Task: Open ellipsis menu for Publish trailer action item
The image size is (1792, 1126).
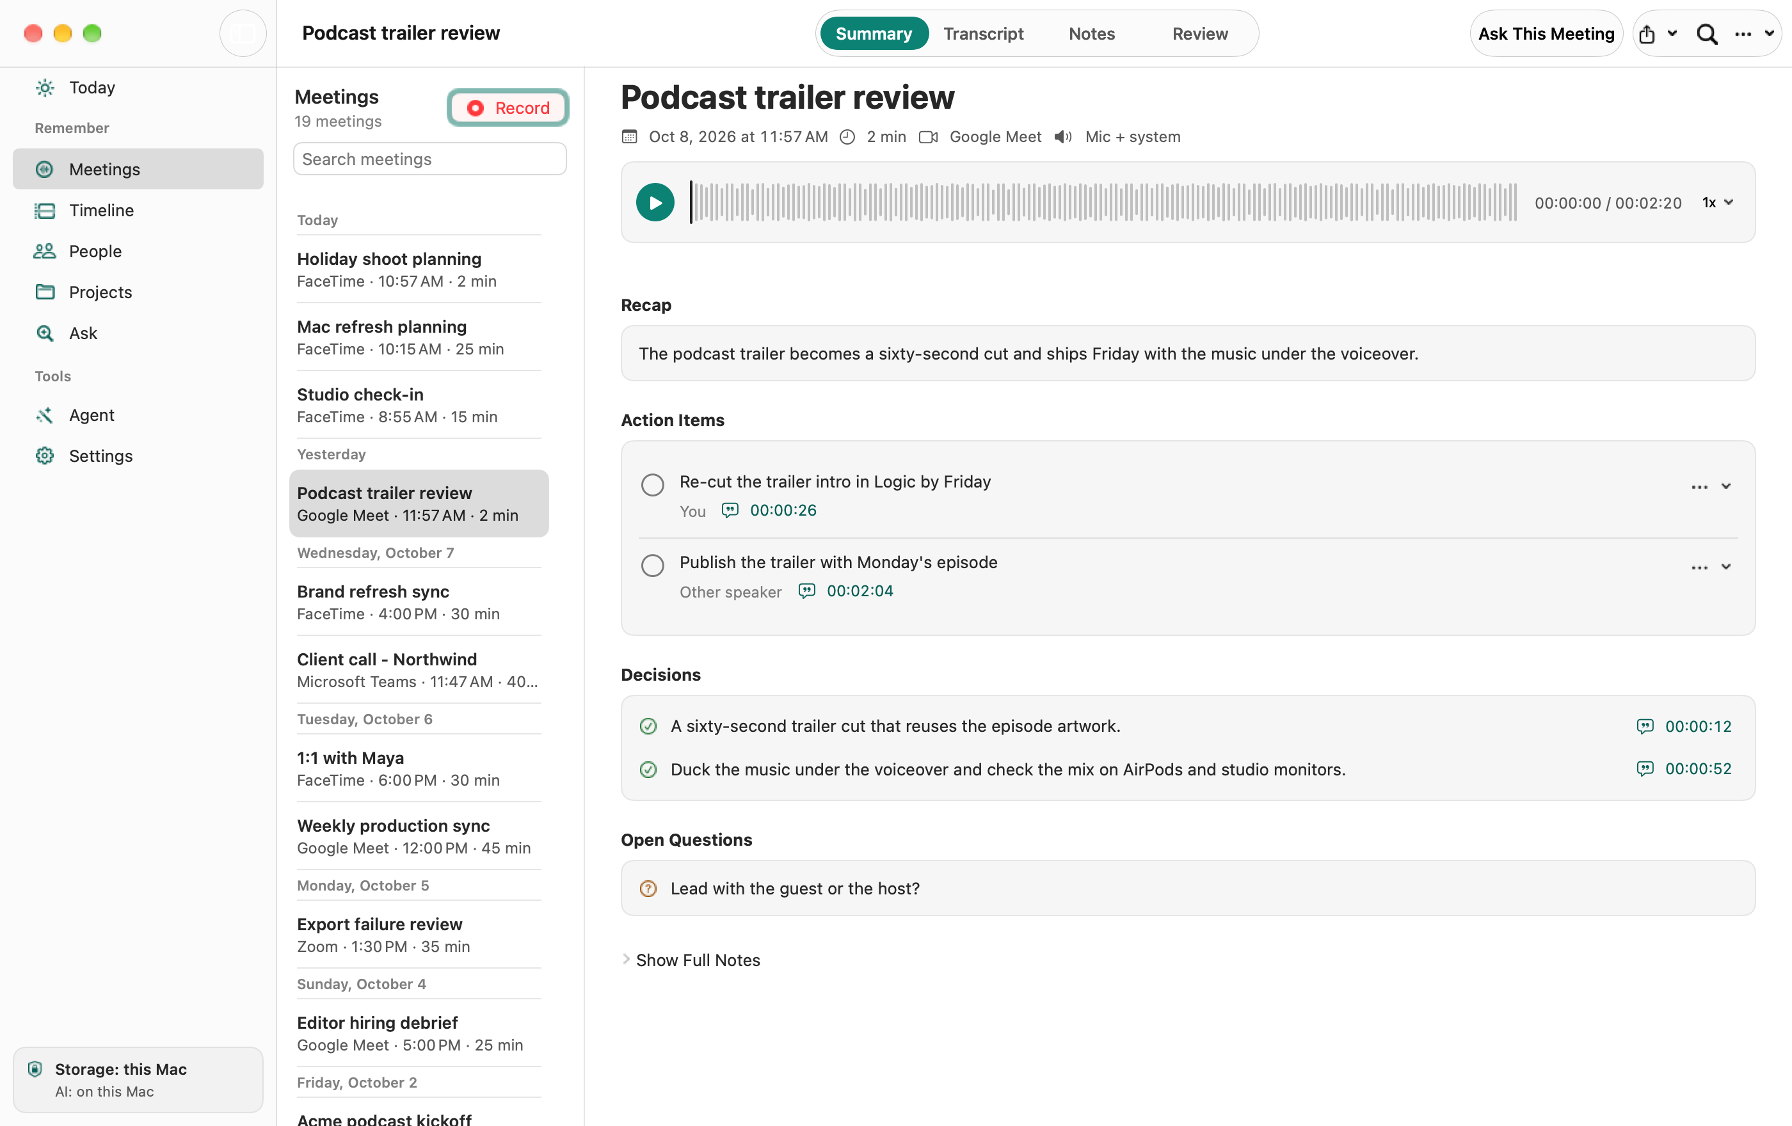Action: coord(1699,567)
